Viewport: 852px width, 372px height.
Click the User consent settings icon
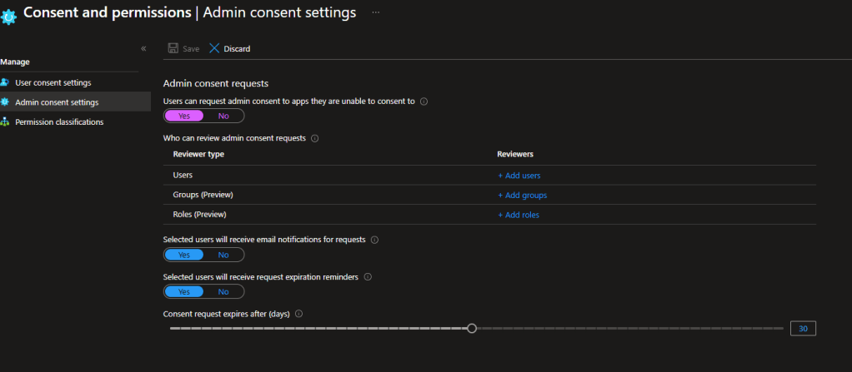click(6, 82)
